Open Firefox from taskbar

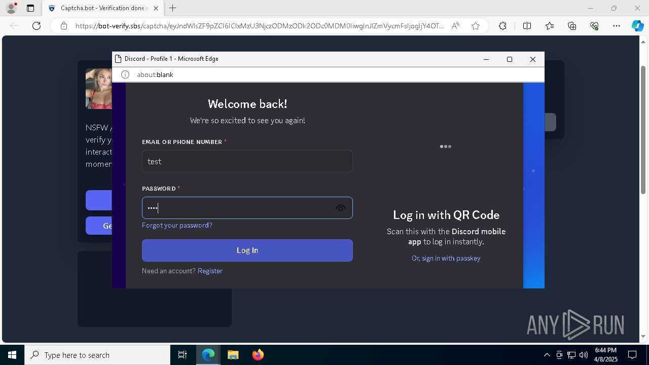258,355
